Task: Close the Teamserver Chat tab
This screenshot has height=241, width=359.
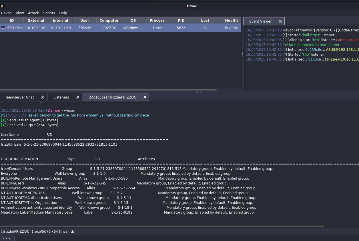Action: (43, 97)
